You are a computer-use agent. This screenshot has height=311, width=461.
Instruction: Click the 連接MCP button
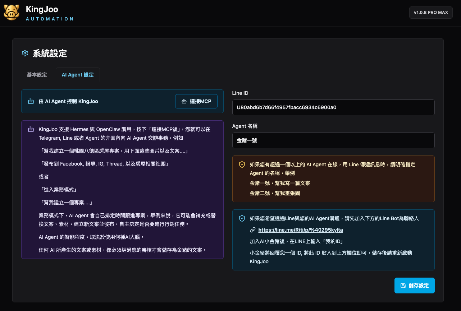[x=196, y=101]
